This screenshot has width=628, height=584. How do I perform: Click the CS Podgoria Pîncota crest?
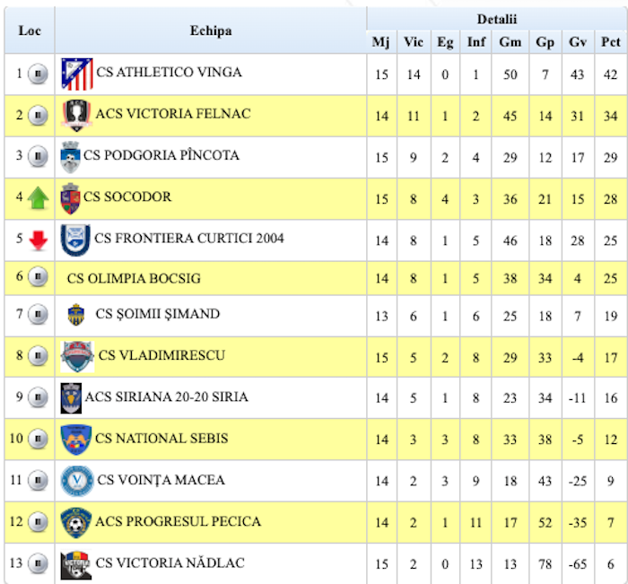tap(70, 157)
